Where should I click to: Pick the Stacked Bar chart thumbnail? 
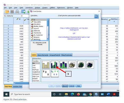[63, 65]
